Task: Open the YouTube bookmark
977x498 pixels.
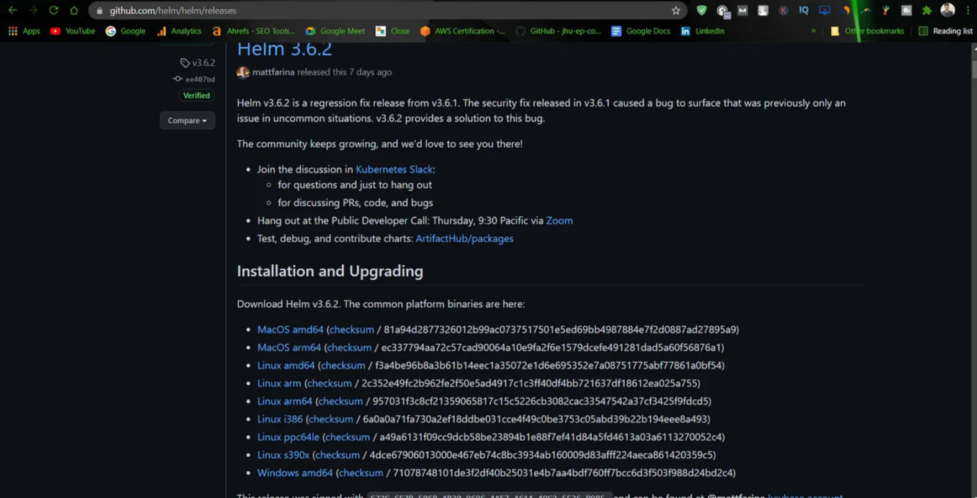Action: pos(73,31)
